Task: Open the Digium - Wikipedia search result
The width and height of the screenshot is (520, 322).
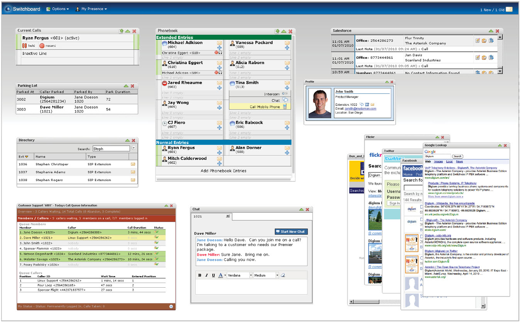Action: pos(449,203)
